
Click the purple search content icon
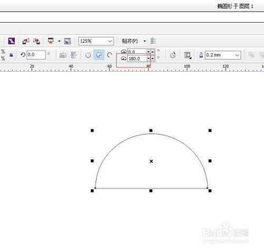tap(12, 41)
